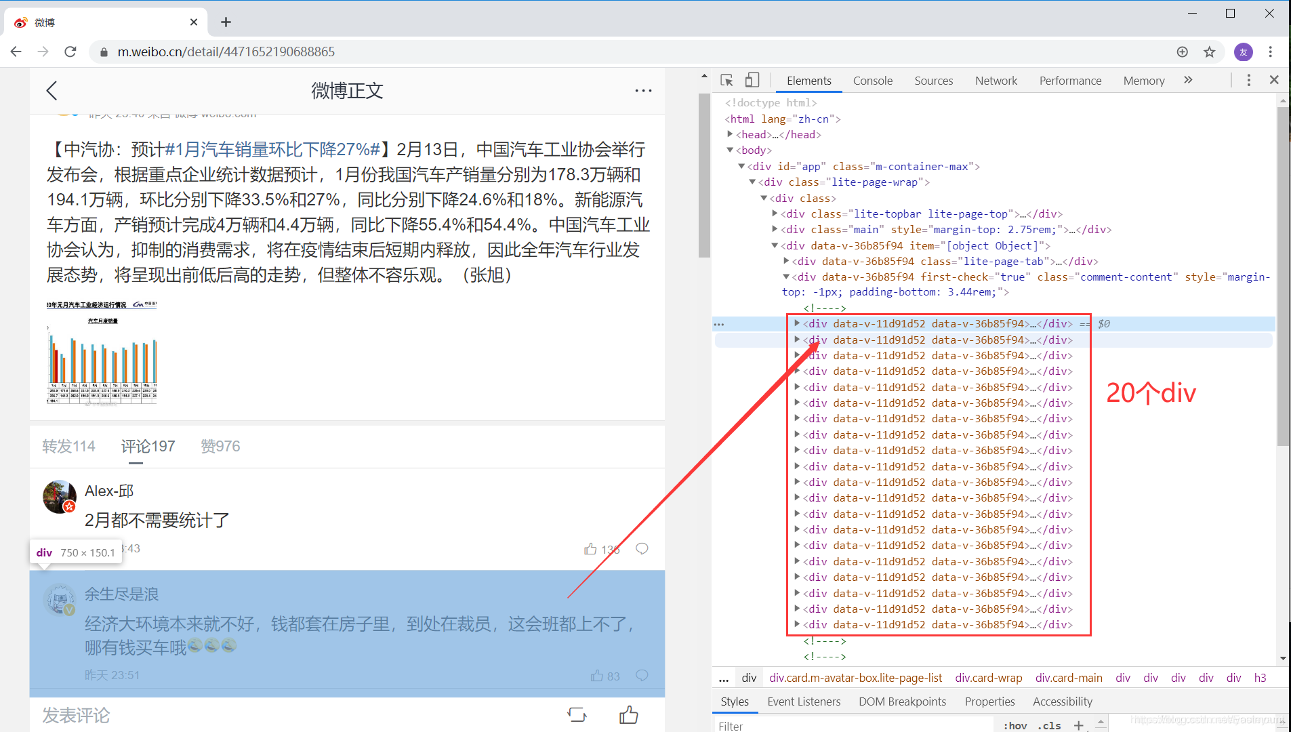Collapse the body element node
This screenshot has width=1291, height=732.
tap(730, 150)
